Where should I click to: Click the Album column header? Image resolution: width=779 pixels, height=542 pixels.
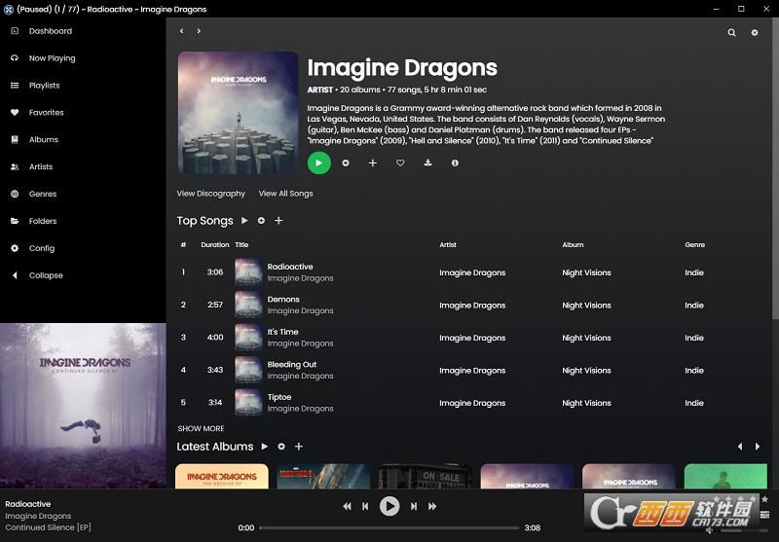[x=573, y=244]
